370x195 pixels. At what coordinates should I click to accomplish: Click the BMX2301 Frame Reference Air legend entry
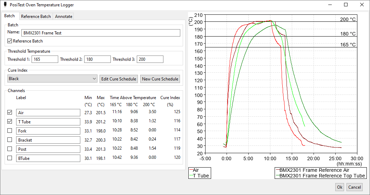click(312, 170)
